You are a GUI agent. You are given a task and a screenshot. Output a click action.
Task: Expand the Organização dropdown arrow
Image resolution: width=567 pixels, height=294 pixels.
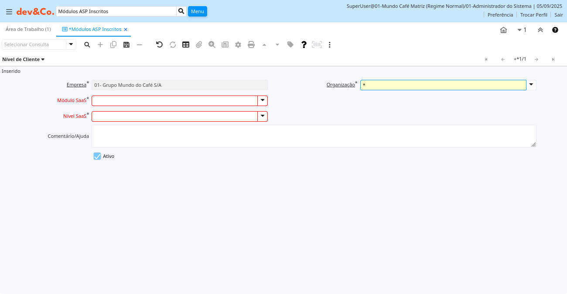point(531,85)
